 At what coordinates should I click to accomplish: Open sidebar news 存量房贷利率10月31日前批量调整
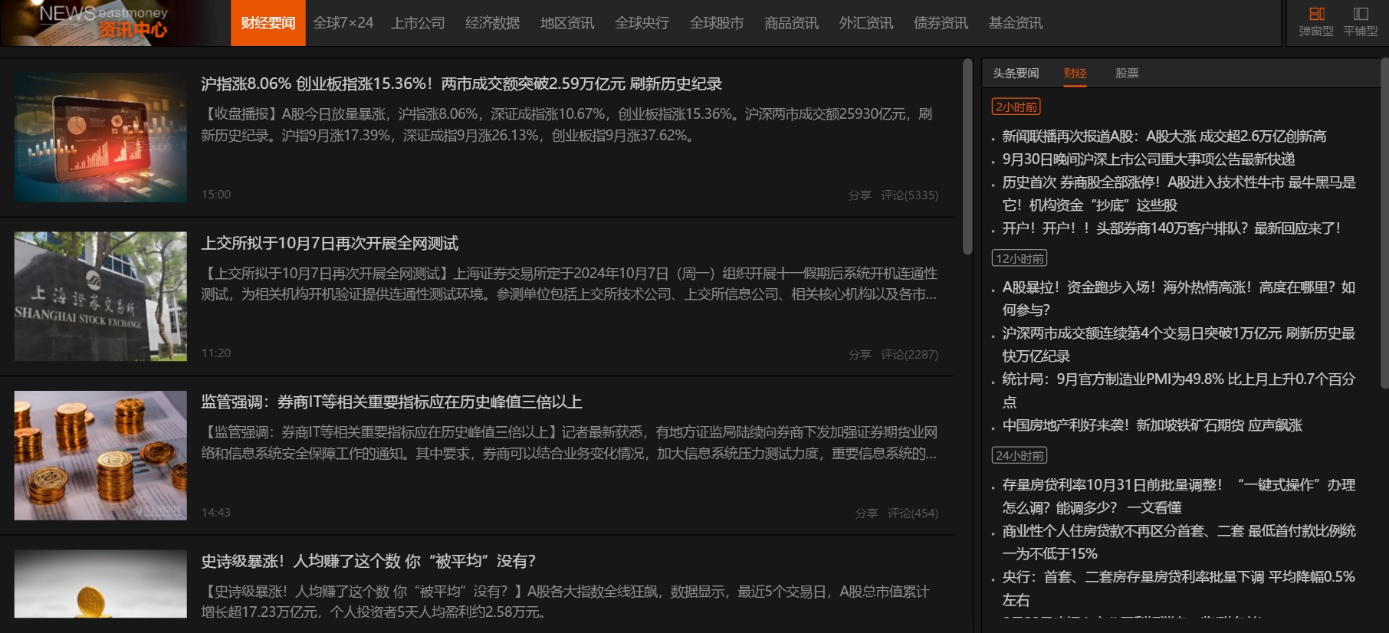[1179, 497]
